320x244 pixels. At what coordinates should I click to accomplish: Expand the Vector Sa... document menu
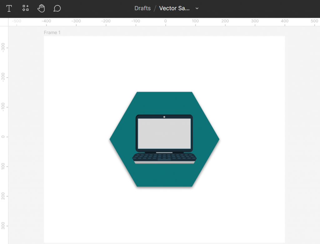pyautogui.click(x=197, y=8)
